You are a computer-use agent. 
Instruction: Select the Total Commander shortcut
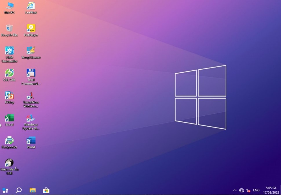tap(31, 77)
